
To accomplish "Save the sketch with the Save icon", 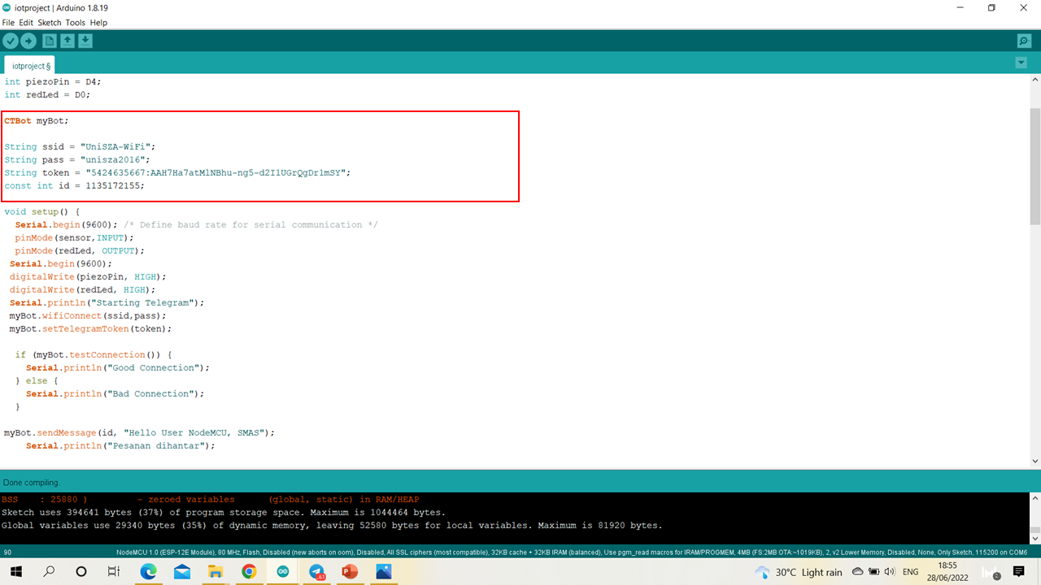I will point(85,41).
